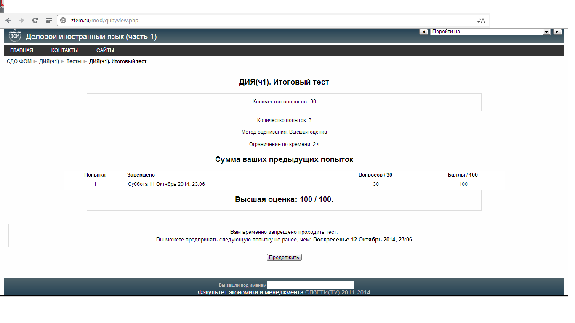Click the browser back arrow

tap(8, 20)
